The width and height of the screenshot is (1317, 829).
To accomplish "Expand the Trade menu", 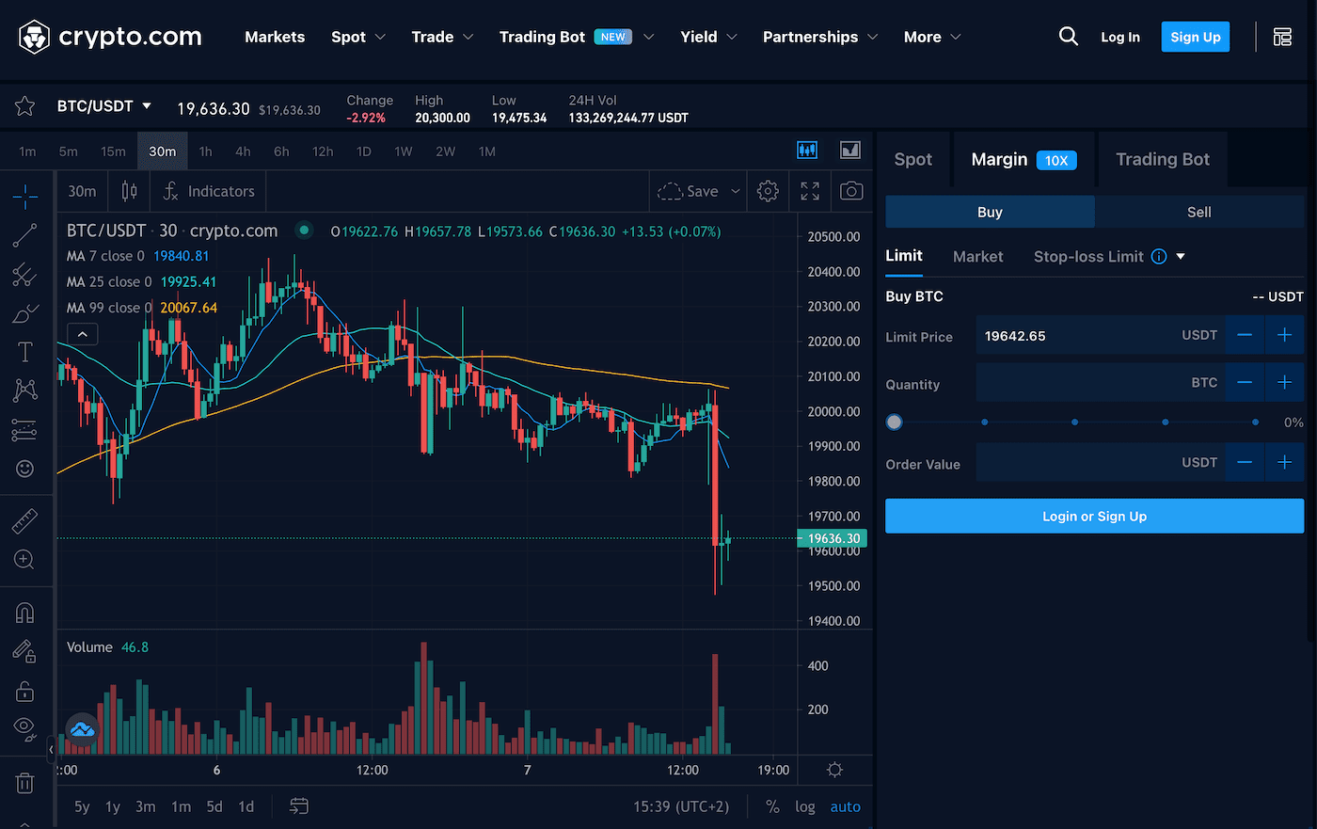I will click(x=442, y=37).
